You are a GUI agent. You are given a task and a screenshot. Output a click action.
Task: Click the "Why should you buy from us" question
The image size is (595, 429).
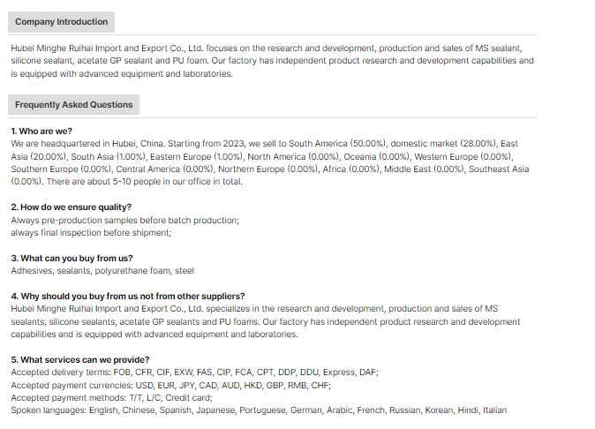(x=128, y=297)
